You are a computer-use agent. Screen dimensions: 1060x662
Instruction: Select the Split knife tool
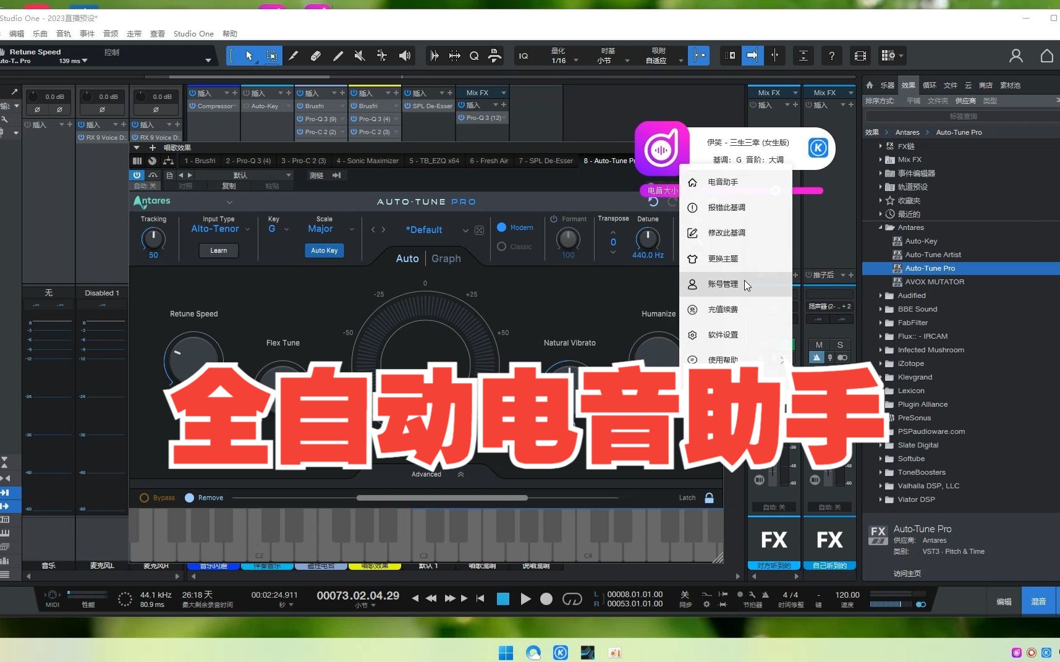[x=294, y=56]
